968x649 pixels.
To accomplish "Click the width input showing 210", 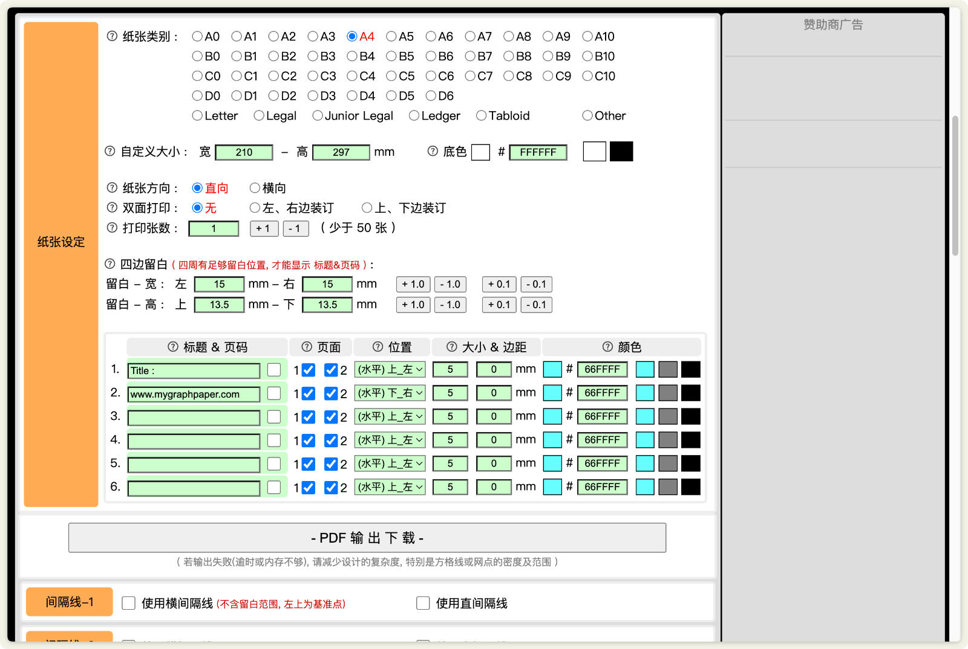I will pos(244,152).
